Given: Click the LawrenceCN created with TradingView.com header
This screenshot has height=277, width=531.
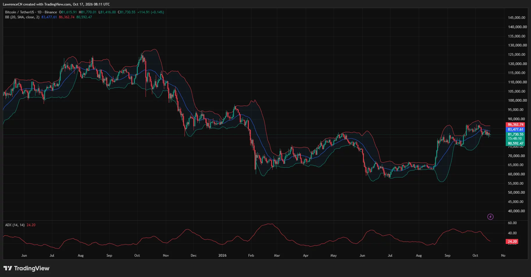Looking at the screenshot, I should (x=56, y=4).
